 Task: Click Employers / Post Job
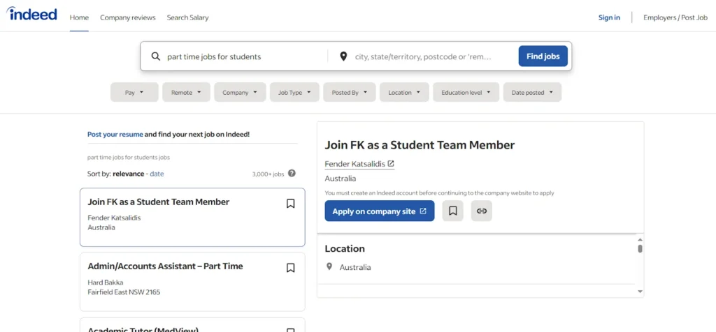675,17
